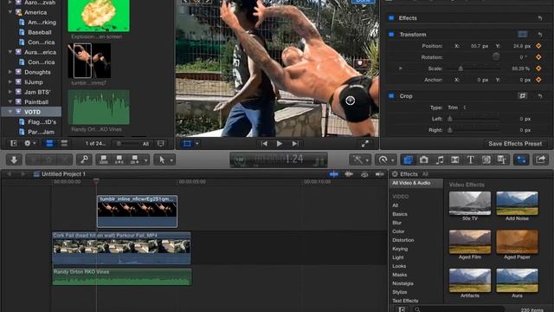Image resolution: width=554 pixels, height=312 pixels.
Task: Expand the Jam BTS' event
Action: (x=10, y=92)
